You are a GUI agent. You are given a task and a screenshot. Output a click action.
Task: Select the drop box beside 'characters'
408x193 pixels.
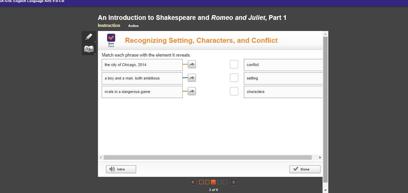pos(234,91)
